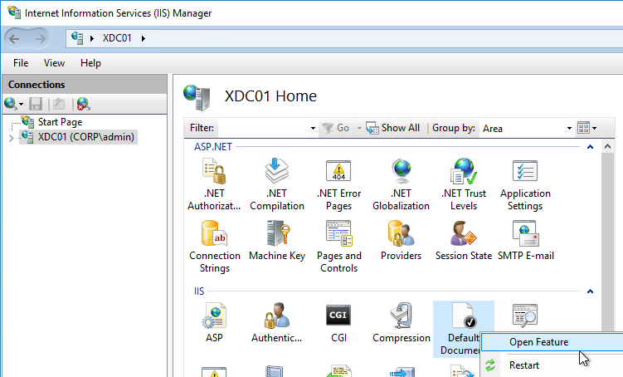Open the Pages and Controls feature
This screenshot has height=377, width=623.
point(339,247)
